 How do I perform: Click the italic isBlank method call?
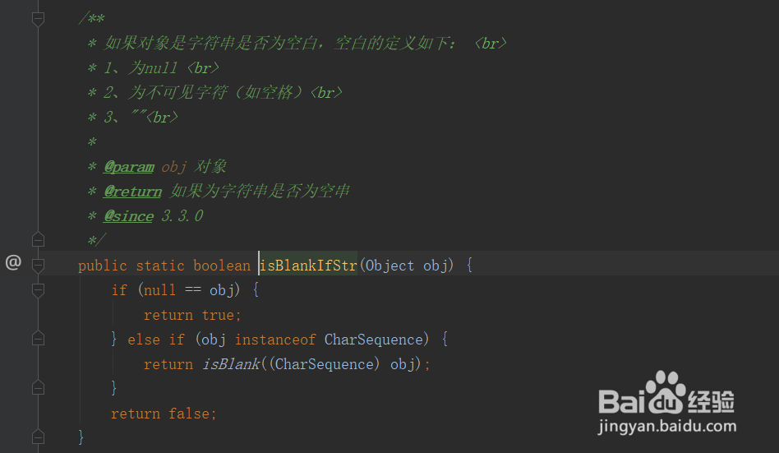231,364
